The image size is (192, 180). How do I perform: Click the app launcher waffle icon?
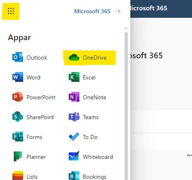[11, 11]
